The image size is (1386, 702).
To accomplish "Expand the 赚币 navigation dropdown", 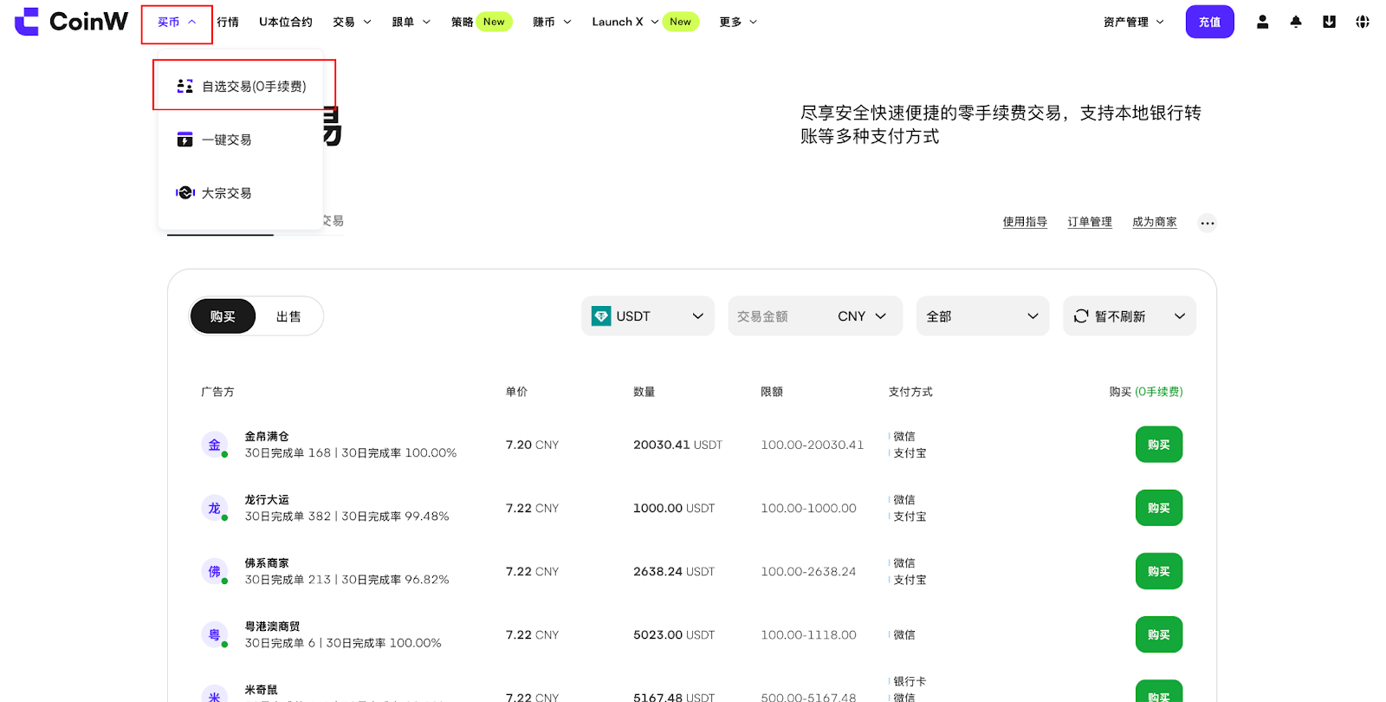I will [x=552, y=23].
